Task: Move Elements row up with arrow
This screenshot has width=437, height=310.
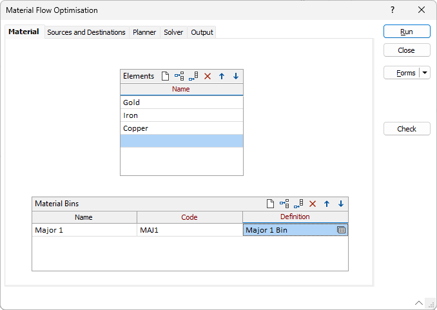Action: [222, 76]
